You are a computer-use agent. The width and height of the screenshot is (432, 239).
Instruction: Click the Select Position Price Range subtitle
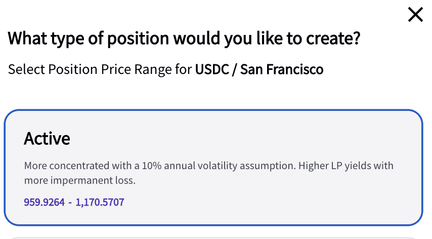pos(165,69)
